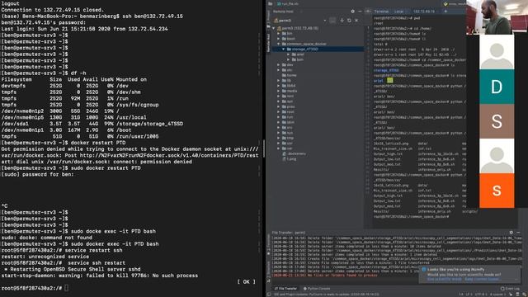
Task: Click the refresh icon in Remote Host toolbar
Action: (349, 21)
